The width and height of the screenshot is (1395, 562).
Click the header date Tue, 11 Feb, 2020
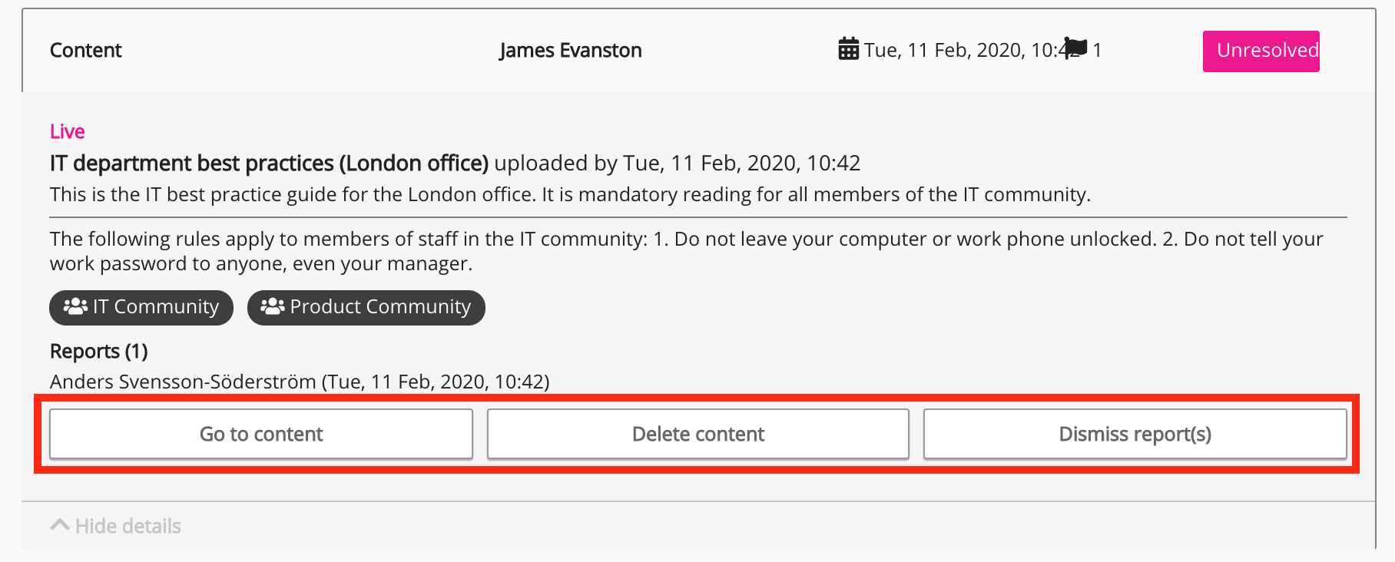pyautogui.click(x=960, y=51)
